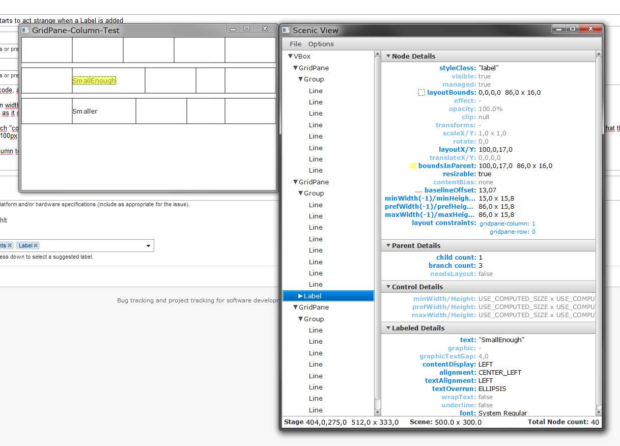620x446 pixels.
Task: Open the labels combo box dropdown arrow
Action: point(148,246)
